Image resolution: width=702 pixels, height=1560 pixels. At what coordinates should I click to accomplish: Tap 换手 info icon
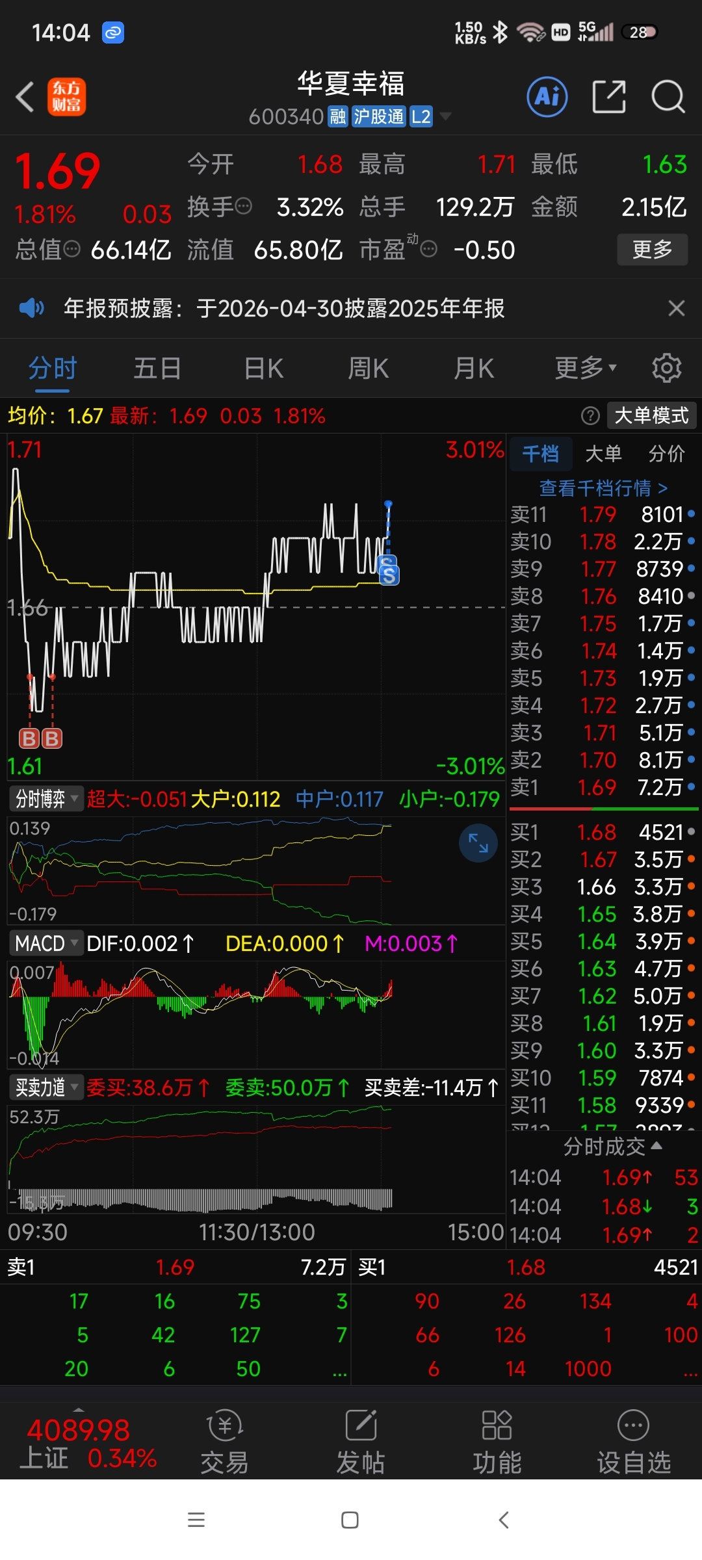click(x=243, y=207)
